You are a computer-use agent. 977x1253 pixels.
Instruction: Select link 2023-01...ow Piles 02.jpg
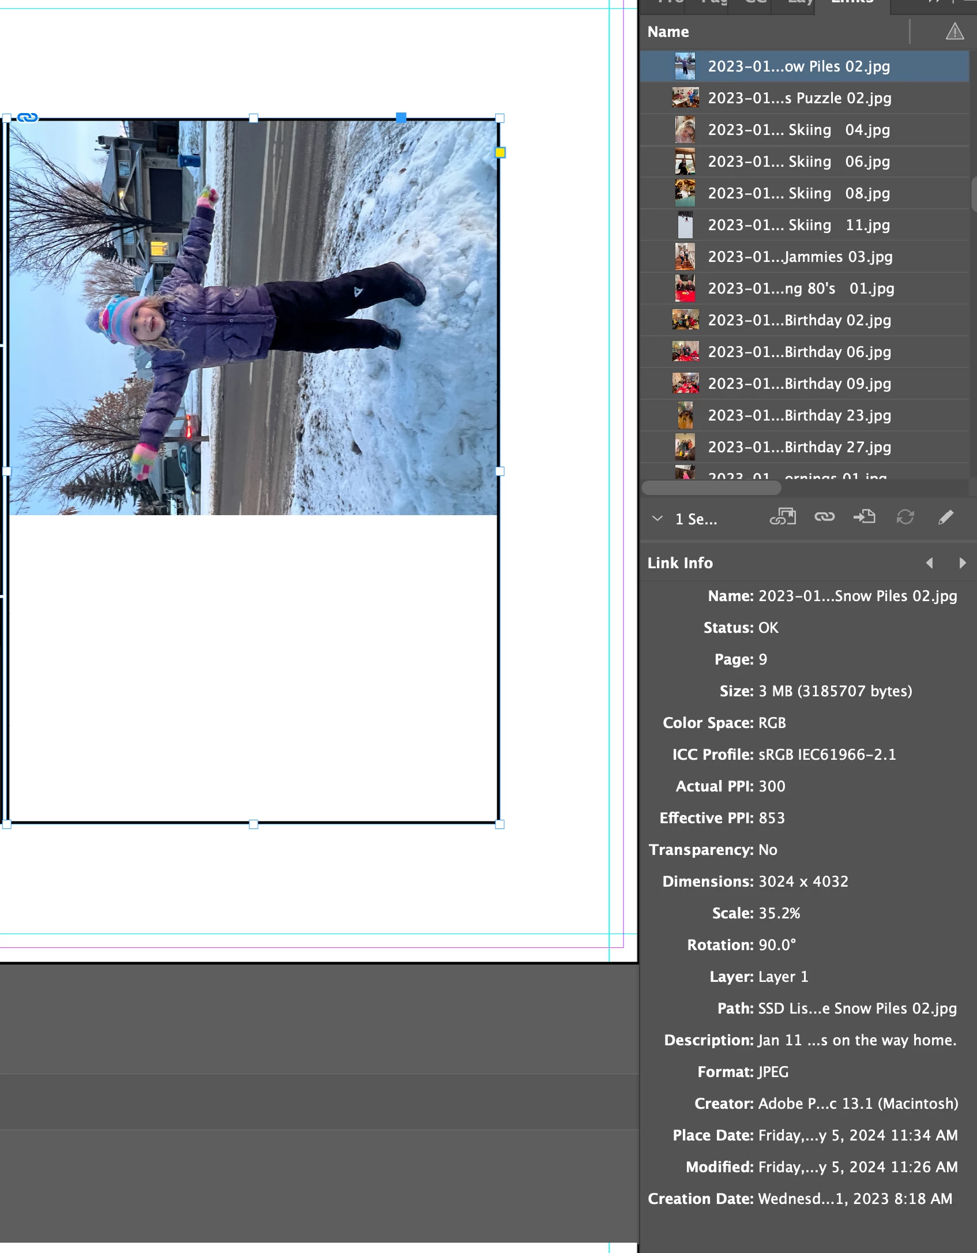[804, 66]
